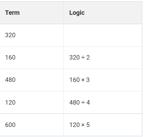
Task: Click the number 3 in 160 × 3
Action: (x=88, y=80)
